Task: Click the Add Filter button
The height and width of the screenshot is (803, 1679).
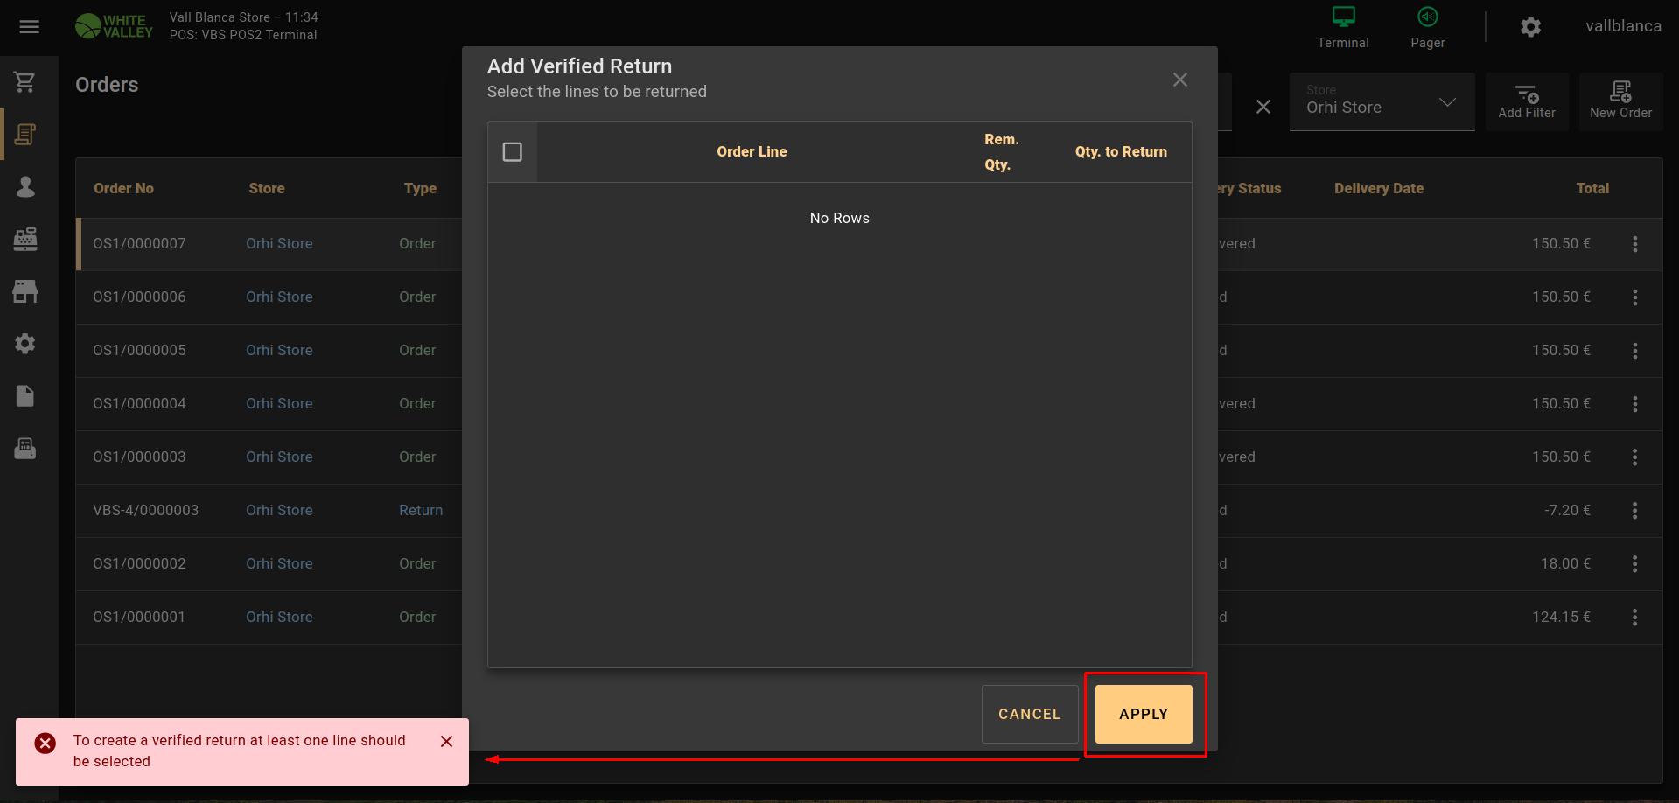Action: coord(1526,101)
